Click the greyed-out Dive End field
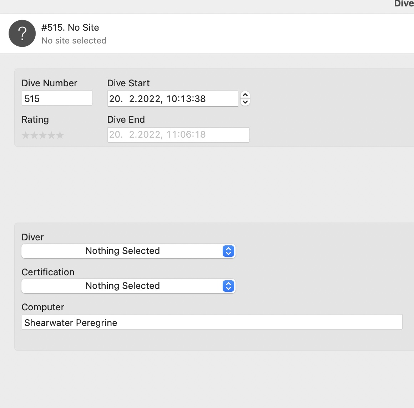Viewport: 414px width, 408px height. coord(178,135)
